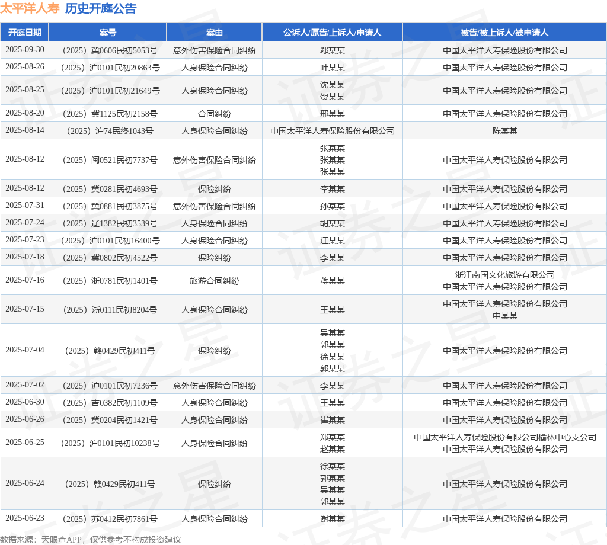
Task: Select the 案由 column header
Action: [215, 33]
